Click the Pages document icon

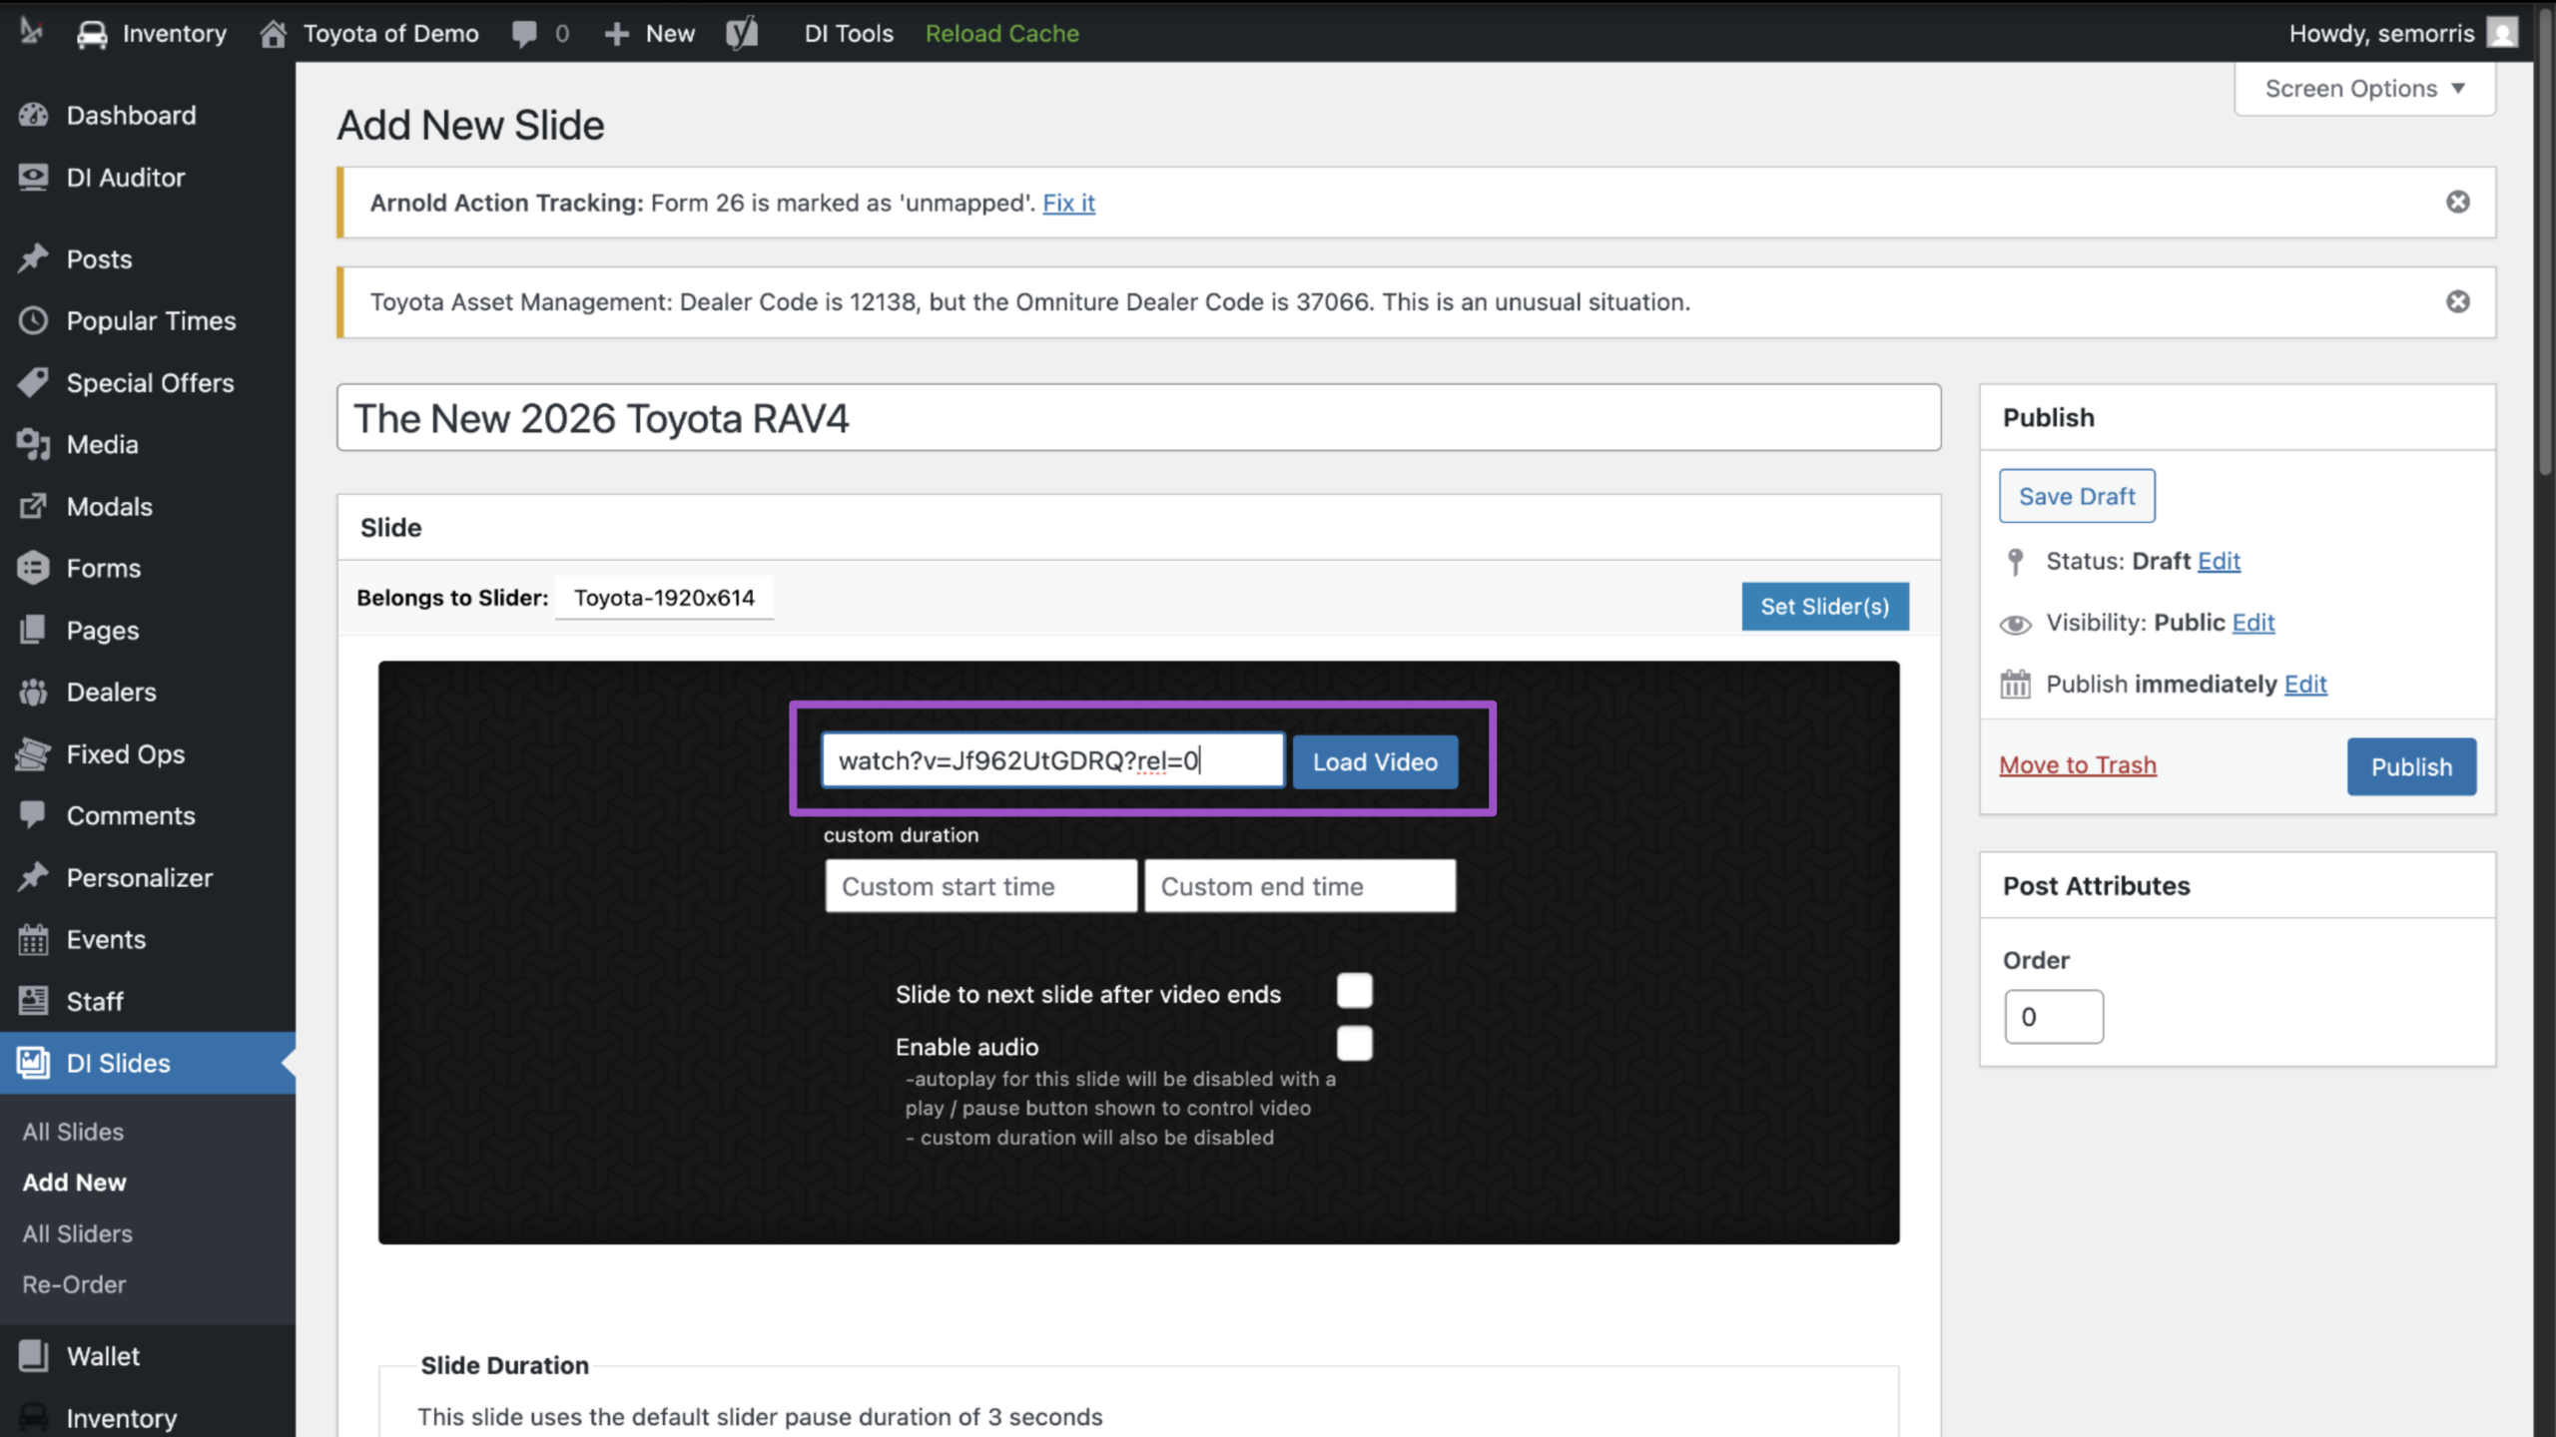(x=33, y=630)
